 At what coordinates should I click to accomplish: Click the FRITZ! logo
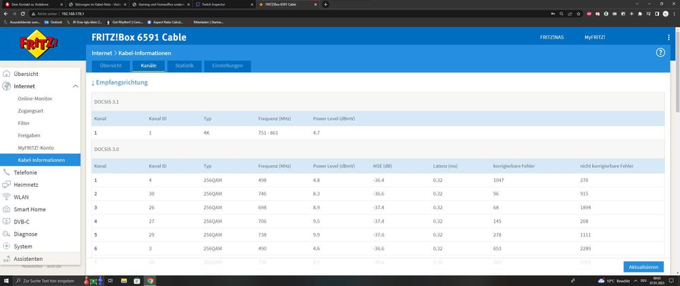(38, 45)
